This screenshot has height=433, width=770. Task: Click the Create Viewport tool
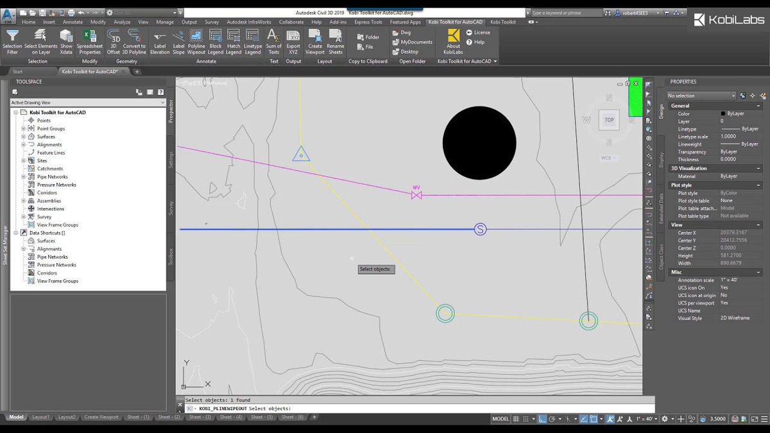click(x=315, y=42)
